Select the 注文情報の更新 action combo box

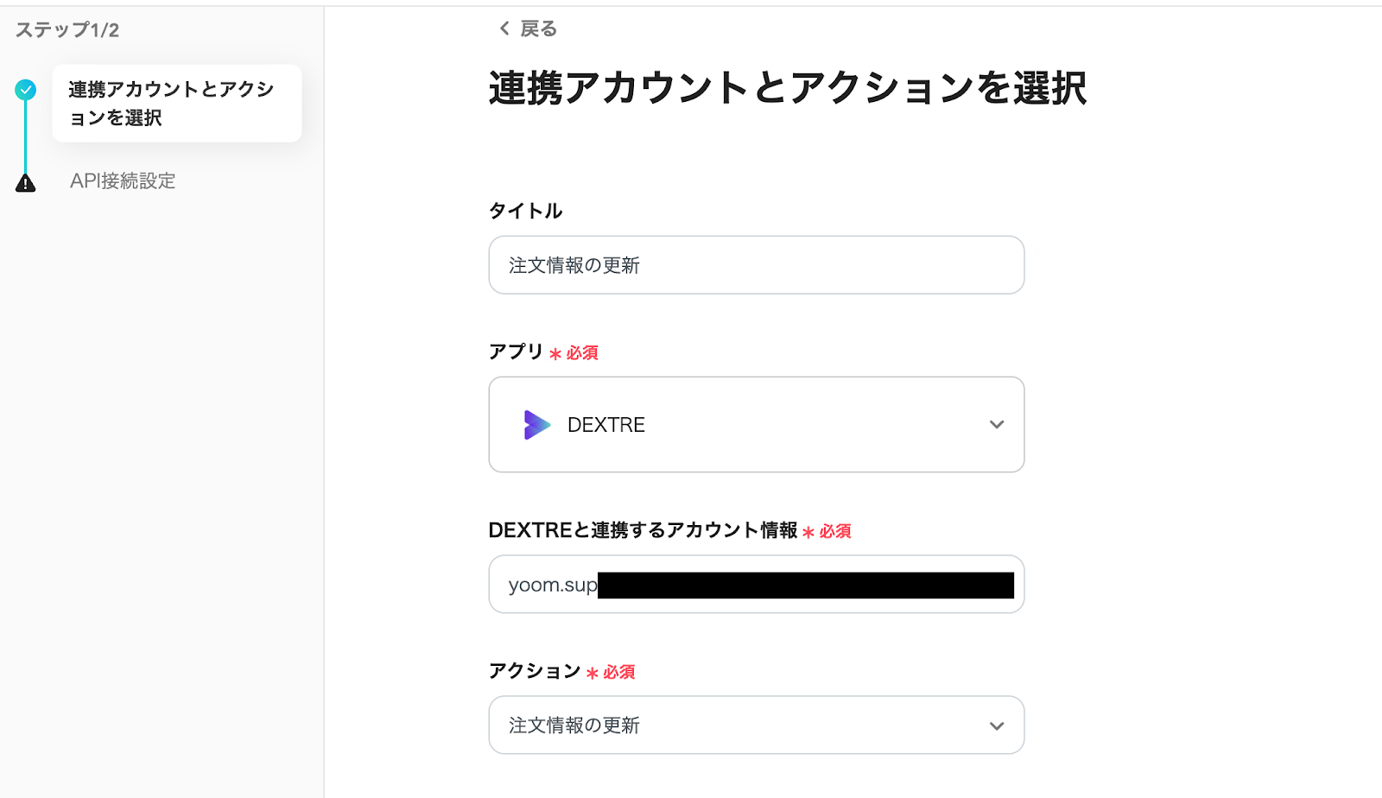(x=743, y=725)
